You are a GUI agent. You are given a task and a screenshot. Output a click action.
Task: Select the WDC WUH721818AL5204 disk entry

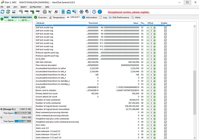tap(16, 19)
